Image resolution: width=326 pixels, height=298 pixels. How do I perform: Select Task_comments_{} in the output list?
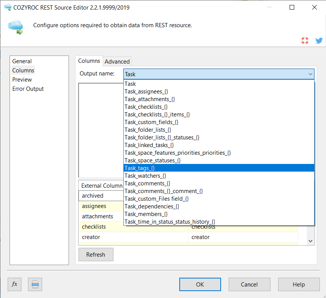[x=147, y=183]
